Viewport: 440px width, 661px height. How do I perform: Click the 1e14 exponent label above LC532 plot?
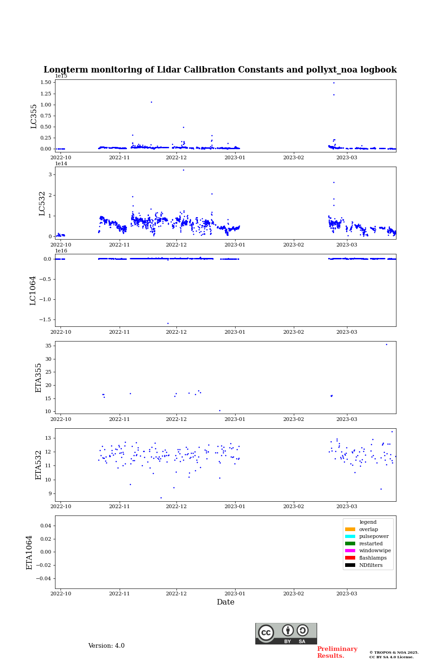[x=61, y=164]
